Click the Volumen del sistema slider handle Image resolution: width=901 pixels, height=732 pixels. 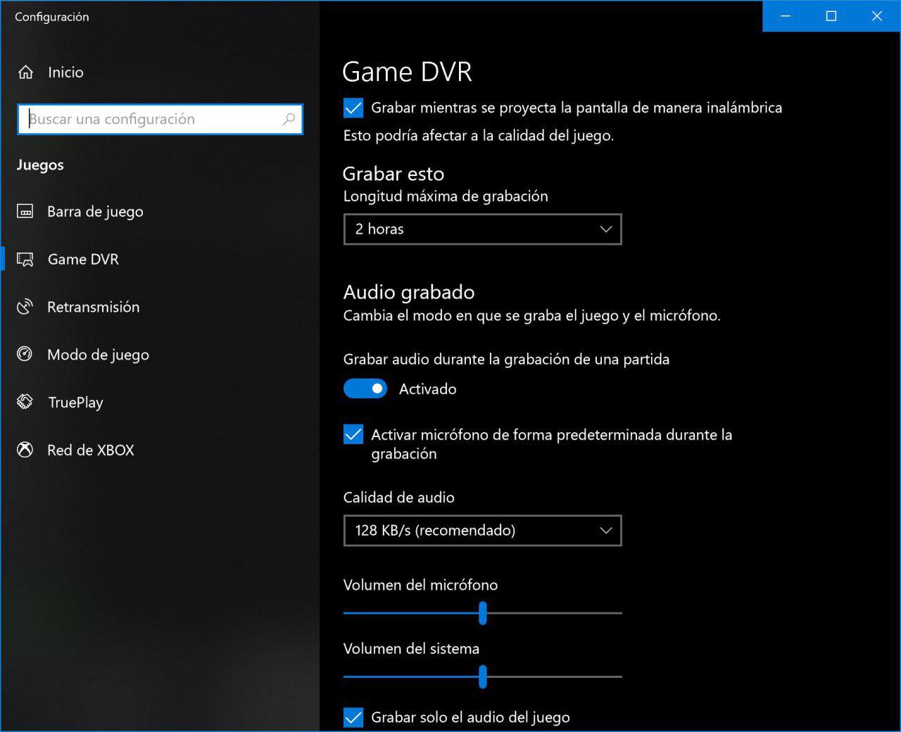pyautogui.click(x=483, y=676)
